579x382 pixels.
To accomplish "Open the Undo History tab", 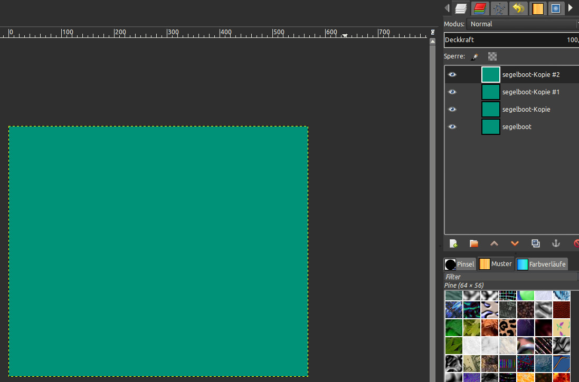I will 518,8.
